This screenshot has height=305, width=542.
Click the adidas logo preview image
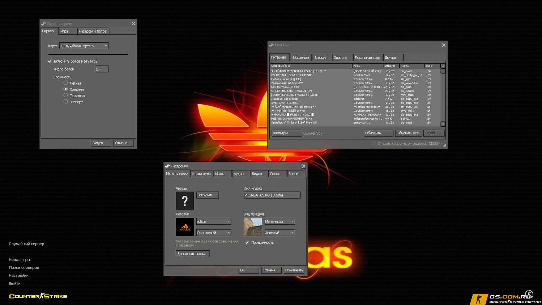click(x=185, y=227)
